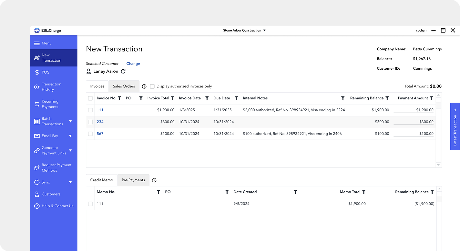Expand the Email Pay submenu arrow
The height and width of the screenshot is (251, 460).
[x=70, y=136]
